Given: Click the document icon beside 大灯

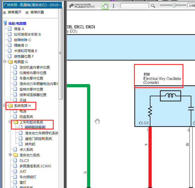Looking at the screenshot, I should point(15,171).
